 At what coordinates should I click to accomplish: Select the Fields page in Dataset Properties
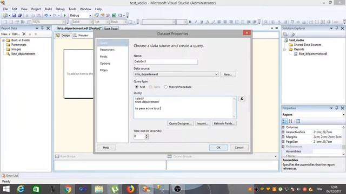[x=103, y=57]
